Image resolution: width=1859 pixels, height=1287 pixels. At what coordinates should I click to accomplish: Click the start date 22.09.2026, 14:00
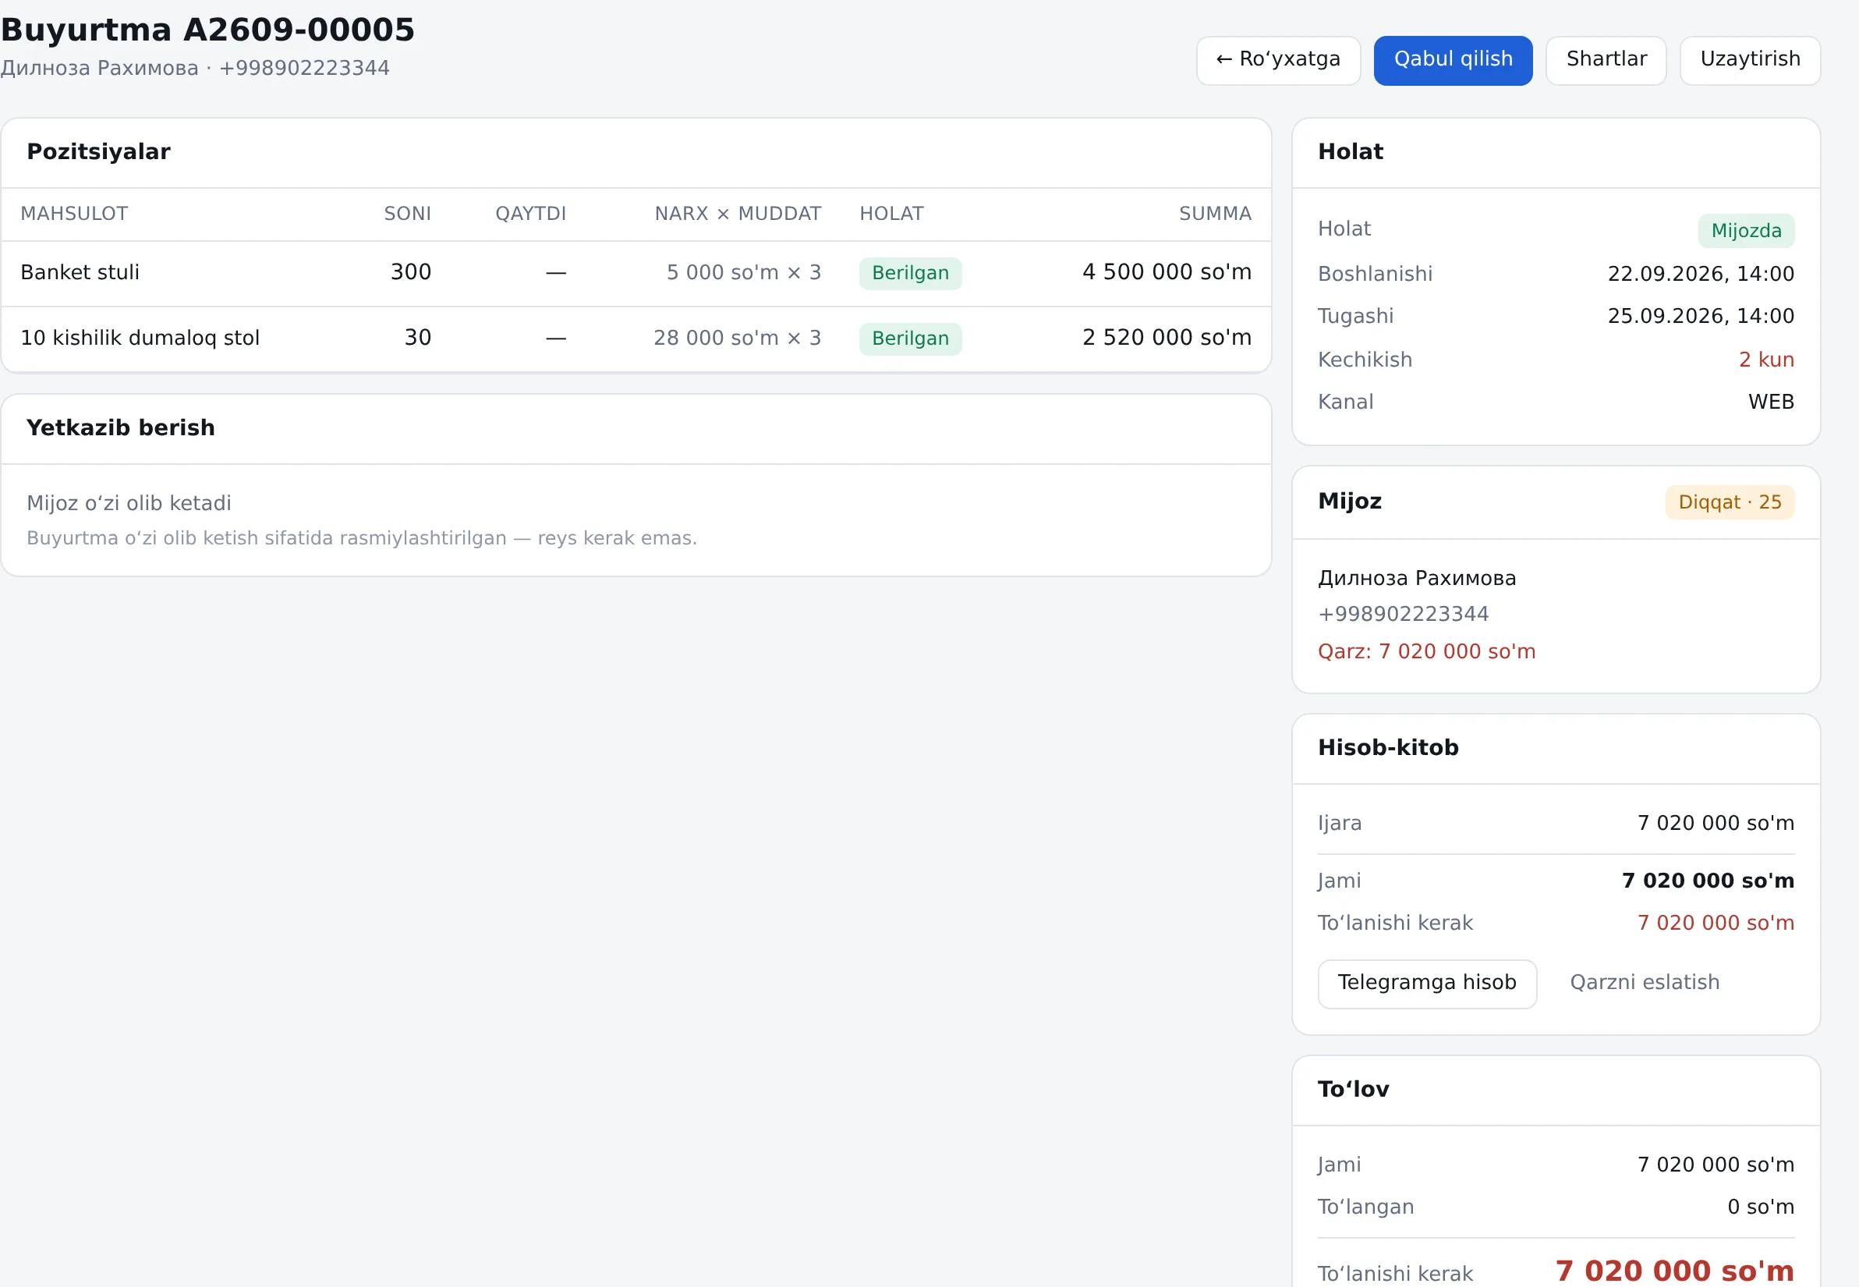[1700, 275]
